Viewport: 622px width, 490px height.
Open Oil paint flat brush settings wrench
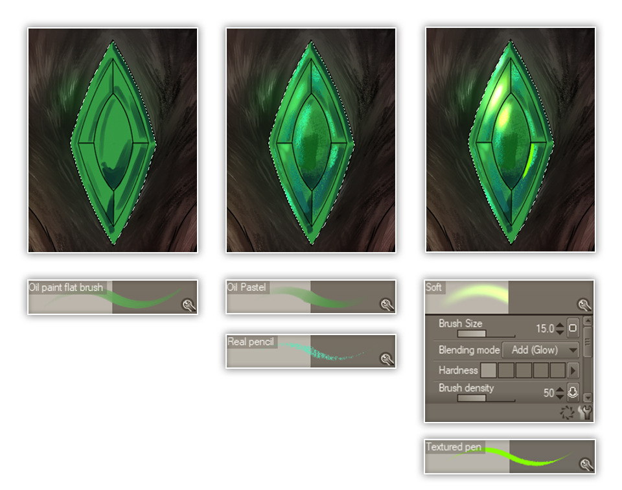click(189, 305)
